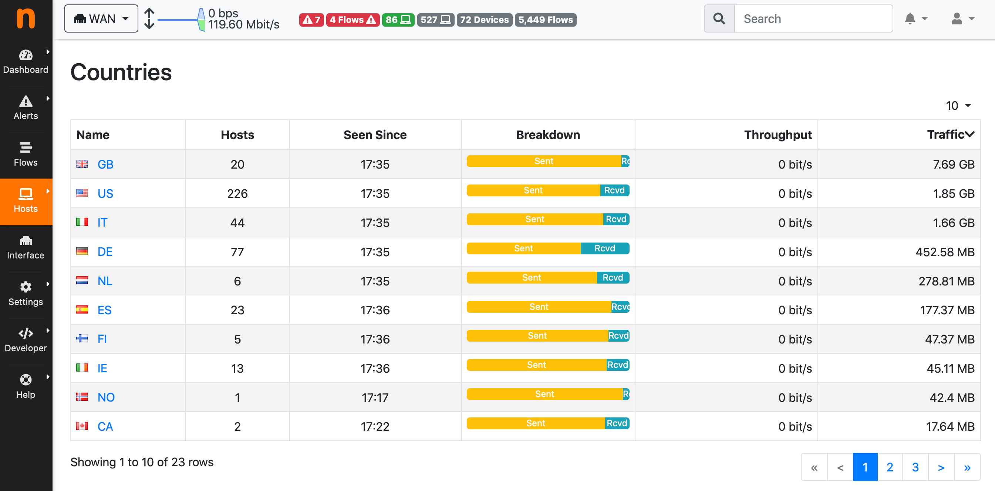This screenshot has height=491, width=995.
Task: Click the search magnifier icon
Action: coord(719,18)
